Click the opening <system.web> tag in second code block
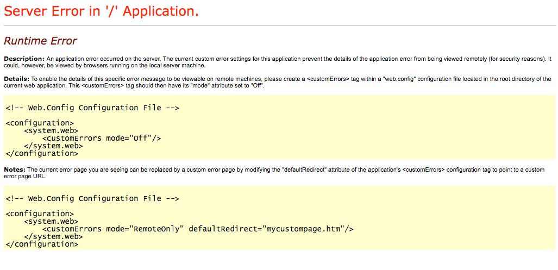The height and width of the screenshot is (270, 558). pos(51,221)
